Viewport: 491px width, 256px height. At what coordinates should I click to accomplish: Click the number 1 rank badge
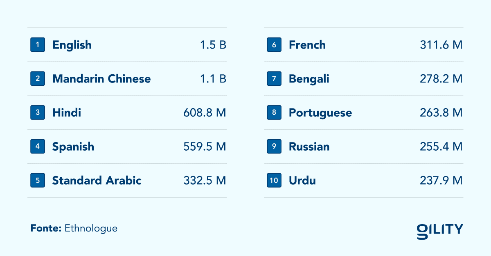click(38, 45)
